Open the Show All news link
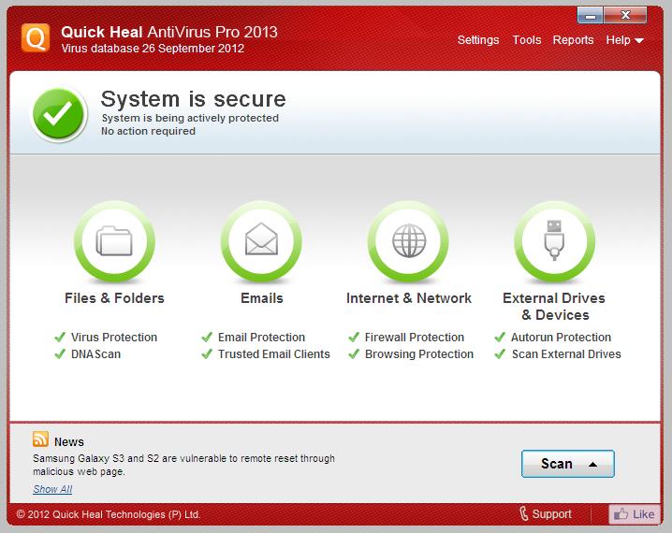The width and height of the screenshot is (672, 533). (x=52, y=489)
